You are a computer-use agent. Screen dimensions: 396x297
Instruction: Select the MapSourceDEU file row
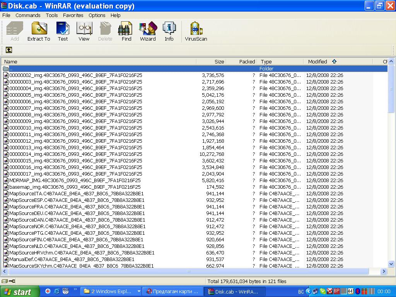pos(77,213)
